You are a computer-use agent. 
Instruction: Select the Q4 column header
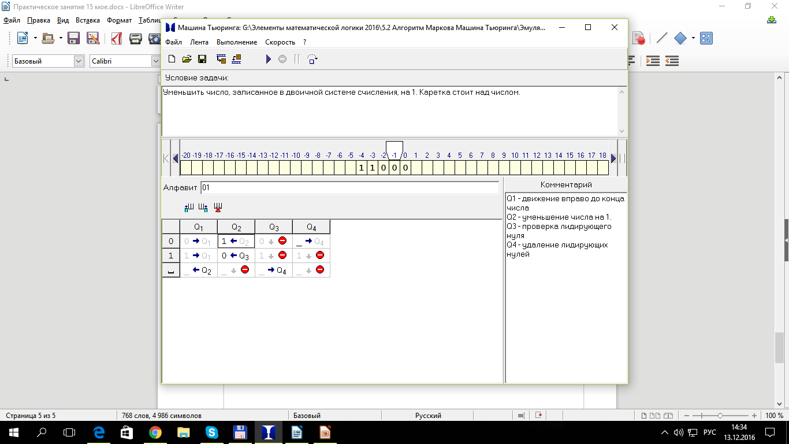point(311,227)
